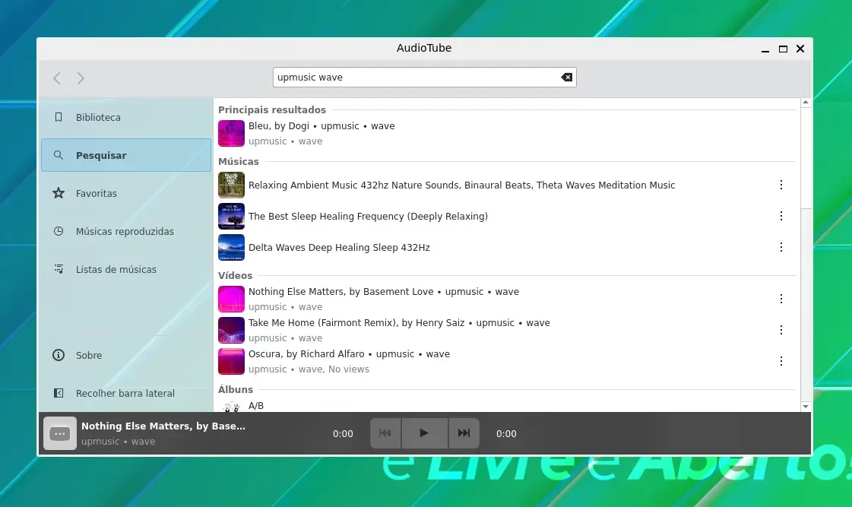Viewport: 852px width, 507px height.
Task: Open the options menu for The Best Sleep Healing Frequency
Action: click(x=781, y=217)
